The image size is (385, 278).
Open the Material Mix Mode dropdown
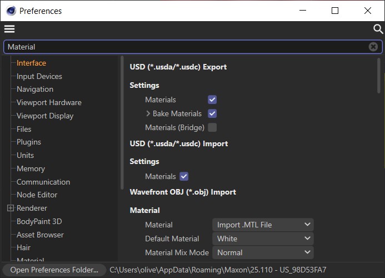(263, 252)
